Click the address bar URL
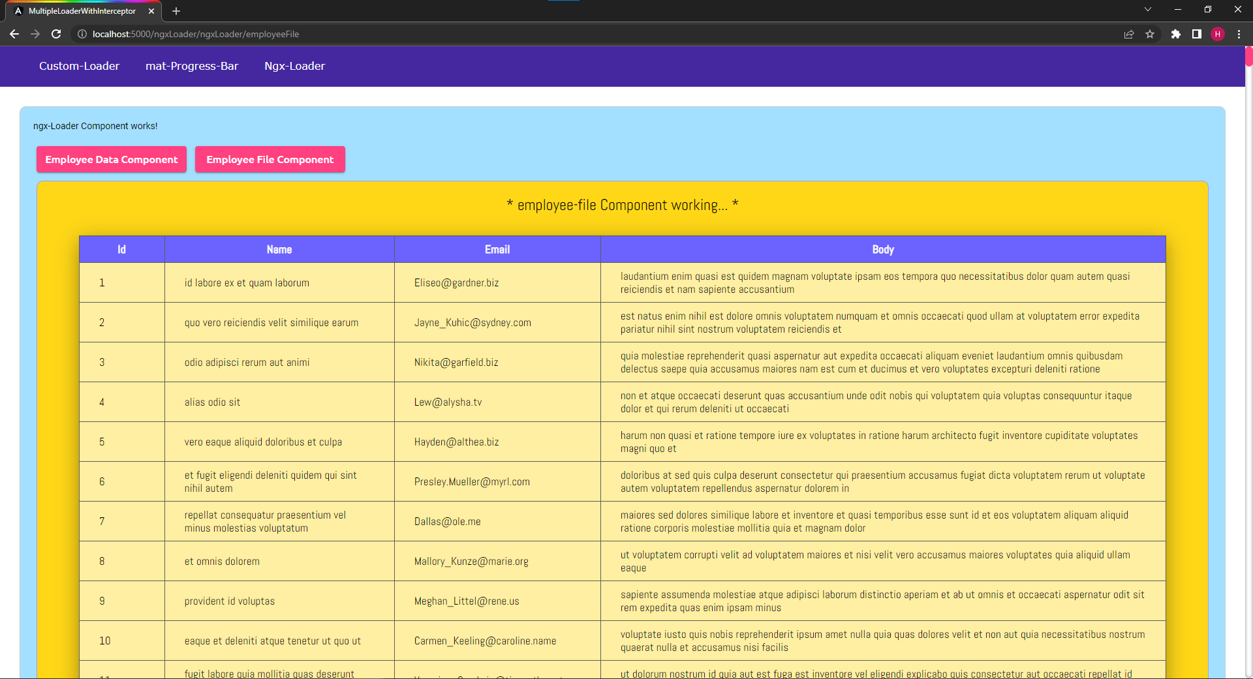The image size is (1253, 679). click(196, 34)
